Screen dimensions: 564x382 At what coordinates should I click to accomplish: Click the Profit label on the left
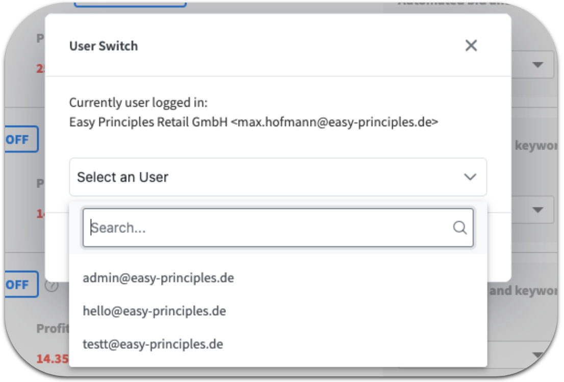(x=52, y=329)
